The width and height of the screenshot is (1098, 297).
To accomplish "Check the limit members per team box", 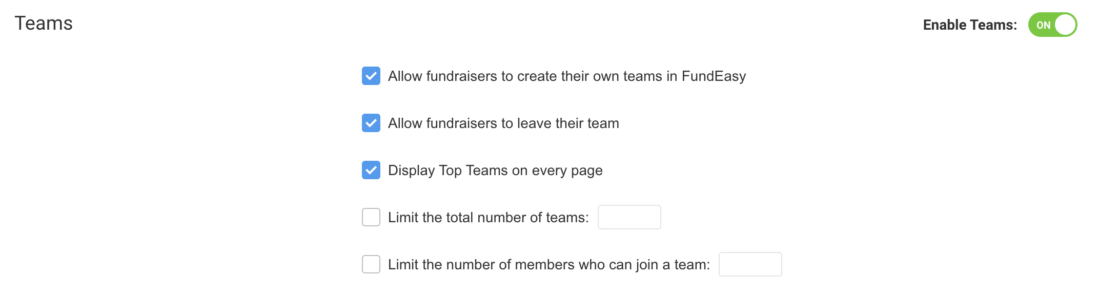I will click(x=371, y=264).
